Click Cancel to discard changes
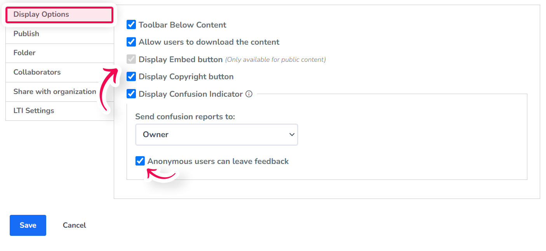The height and width of the screenshot is (251, 546). point(74,225)
